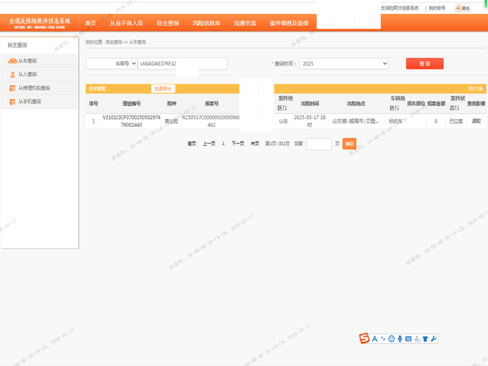Click the 2025-05-17 18时 cell
Viewport: 488px width, 366px height.
[310, 121]
